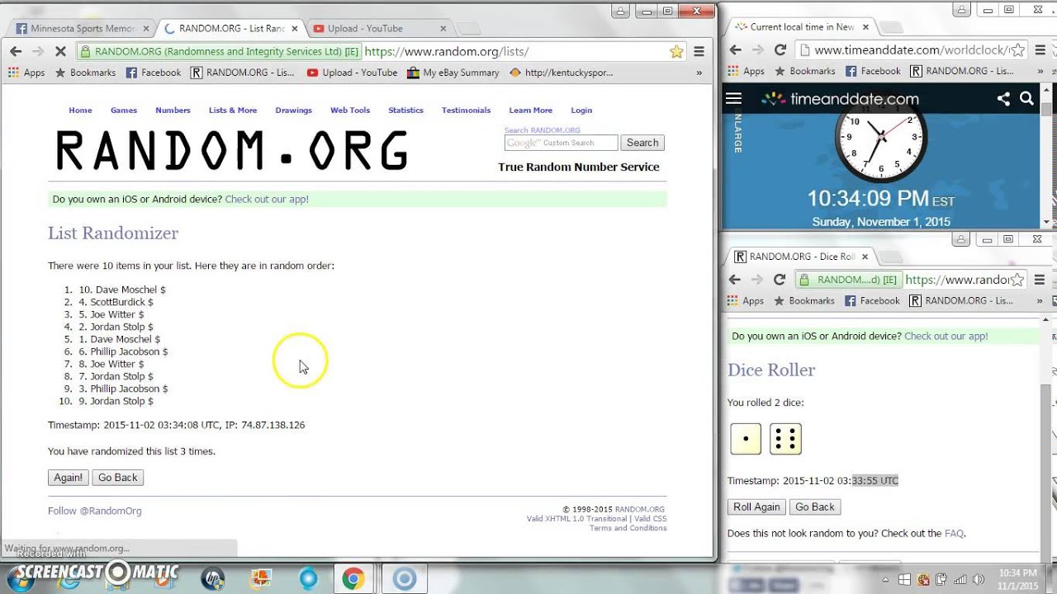1057x594 pixels.
Task: Switch to the Minnesota Sports Memorabilia tab
Action: [78, 28]
